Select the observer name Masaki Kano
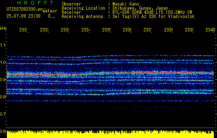 (126, 4)
